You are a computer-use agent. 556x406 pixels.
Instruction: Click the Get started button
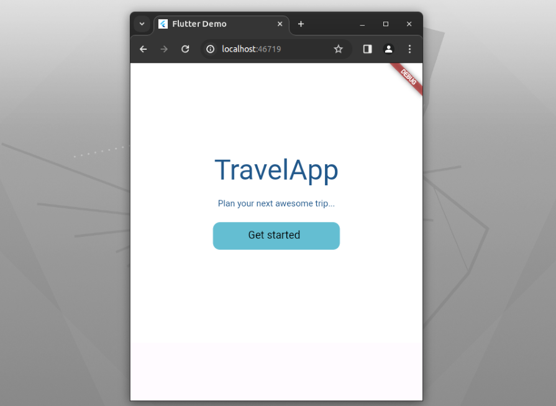click(276, 236)
